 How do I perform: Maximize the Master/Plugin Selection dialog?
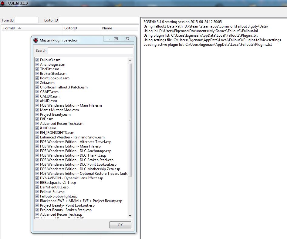116,39
